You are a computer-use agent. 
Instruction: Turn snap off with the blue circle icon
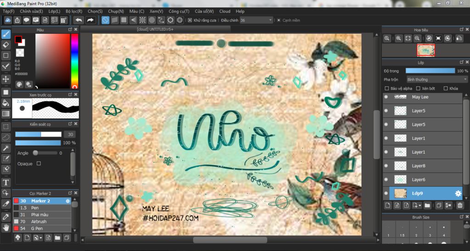pos(105,20)
